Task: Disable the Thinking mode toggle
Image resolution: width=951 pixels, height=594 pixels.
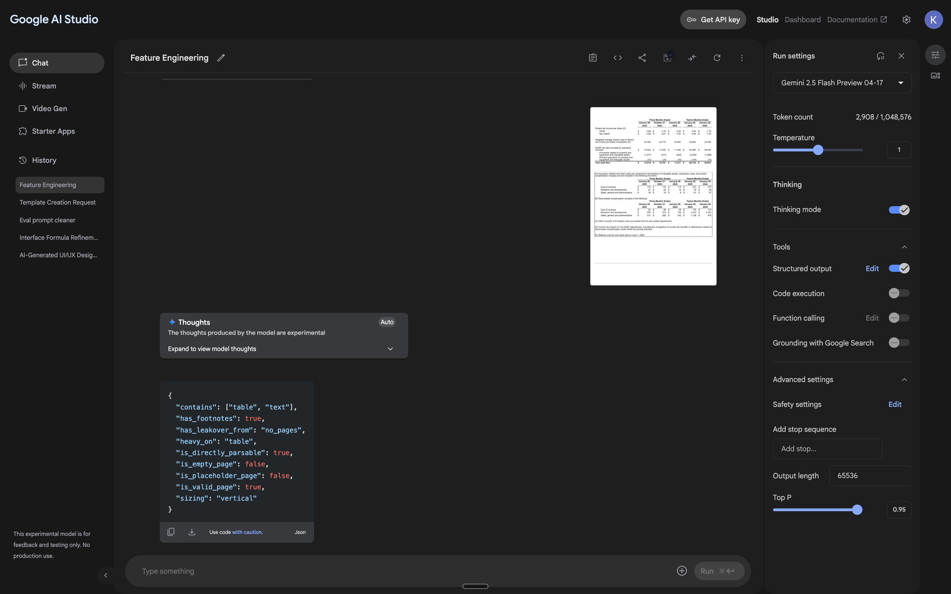Action: [x=899, y=210]
